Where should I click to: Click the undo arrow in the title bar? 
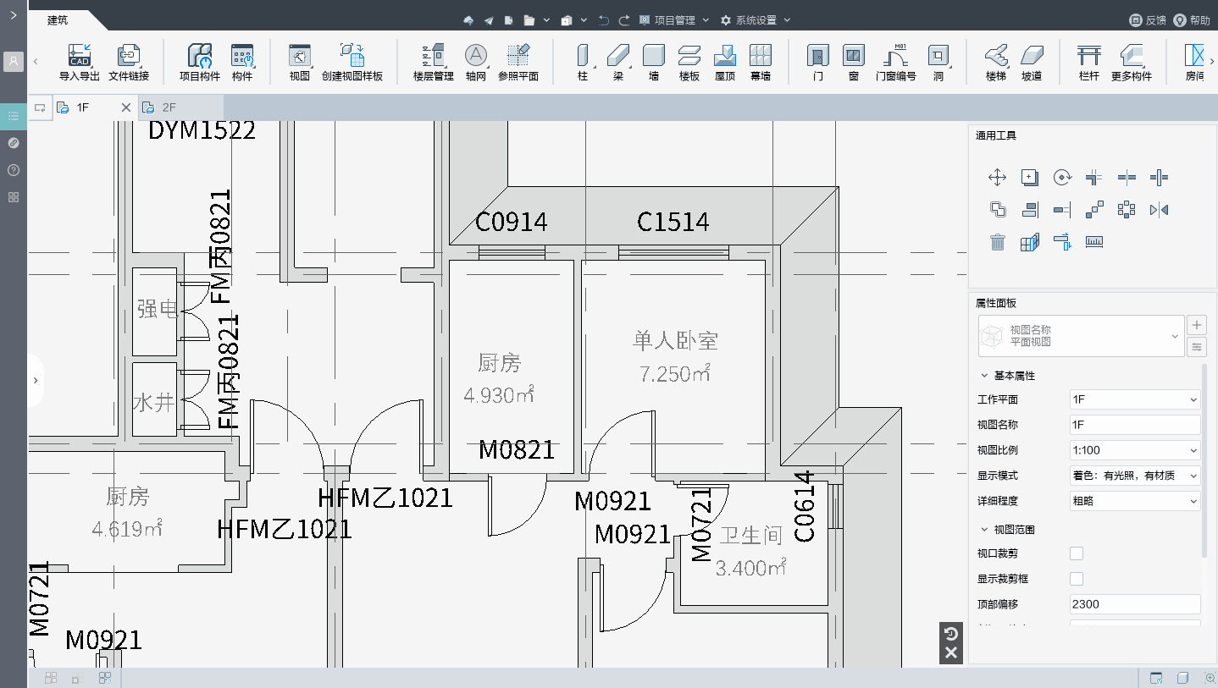[x=604, y=20]
